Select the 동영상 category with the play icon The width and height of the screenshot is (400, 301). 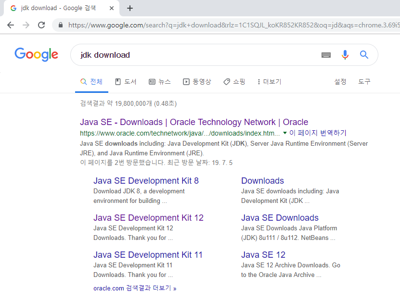click(x=197, y=81)
